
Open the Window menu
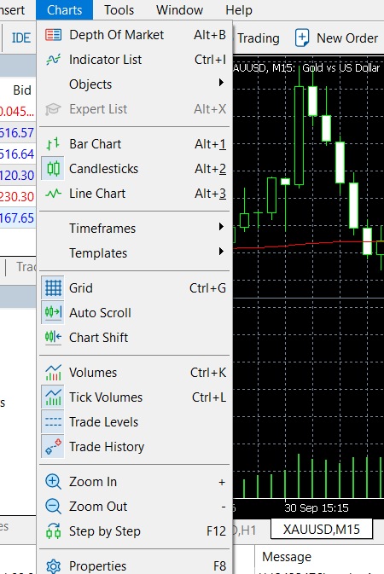point(179,10)
